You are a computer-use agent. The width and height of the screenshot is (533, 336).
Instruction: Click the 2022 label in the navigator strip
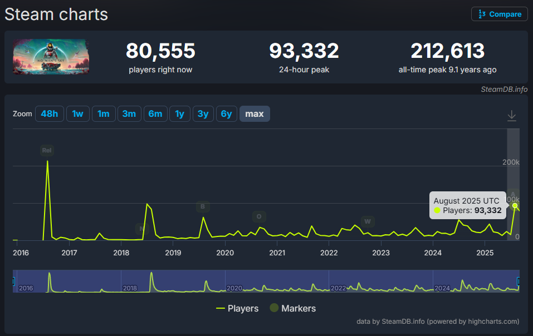point(338,288)
